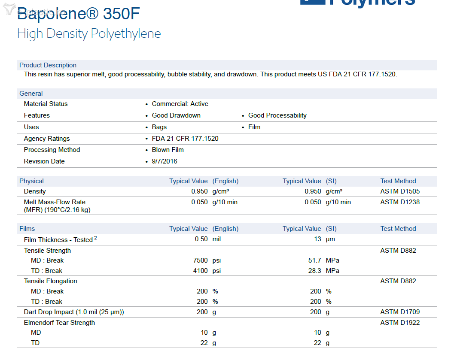Click the blue Polymers company logo
The width and height of the screenshot is (454, 354).
pyautogui.click(x=357, y=3)
